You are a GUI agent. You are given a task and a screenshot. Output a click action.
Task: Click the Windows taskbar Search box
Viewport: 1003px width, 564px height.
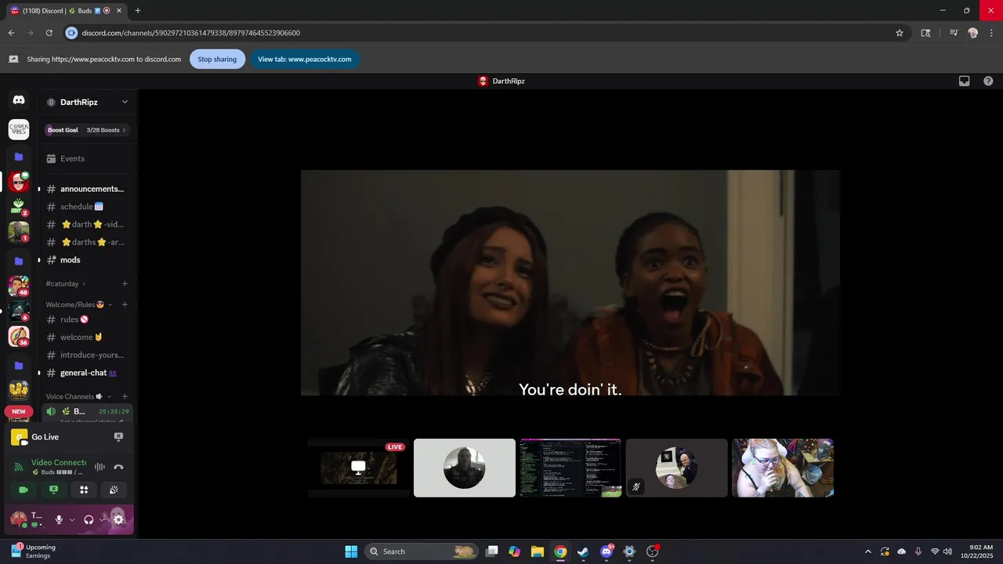pyautogui.click(x=421, y=551)
